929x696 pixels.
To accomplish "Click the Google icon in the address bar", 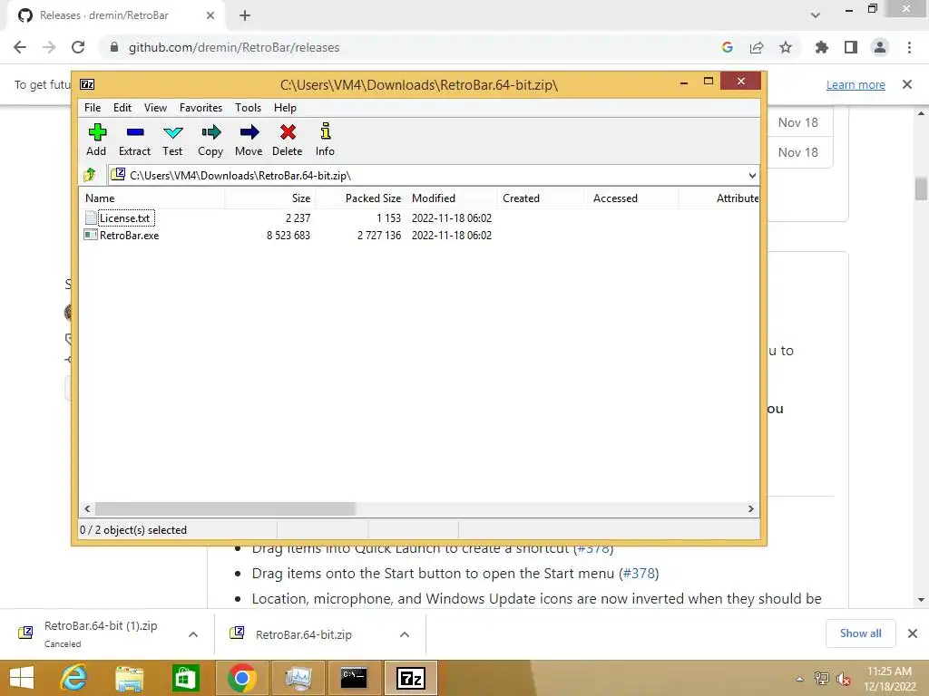I will tap(728, 47).
